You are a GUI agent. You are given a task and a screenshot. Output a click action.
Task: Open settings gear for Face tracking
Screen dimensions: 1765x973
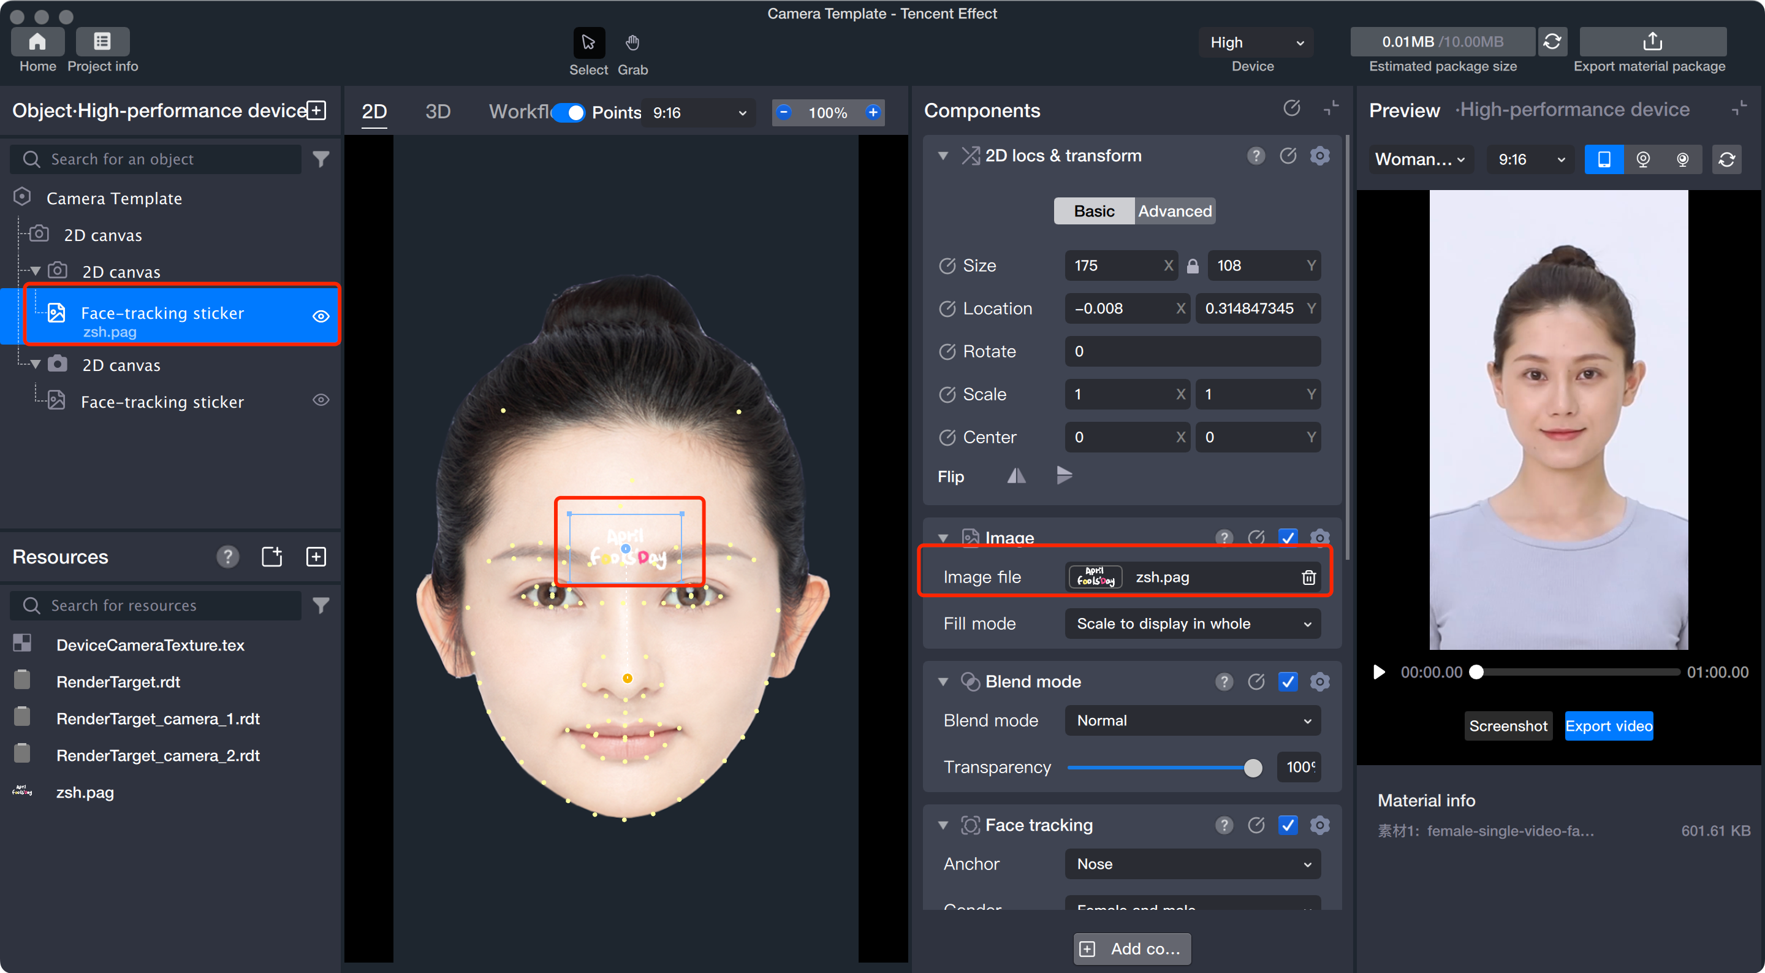[1319, 825]
